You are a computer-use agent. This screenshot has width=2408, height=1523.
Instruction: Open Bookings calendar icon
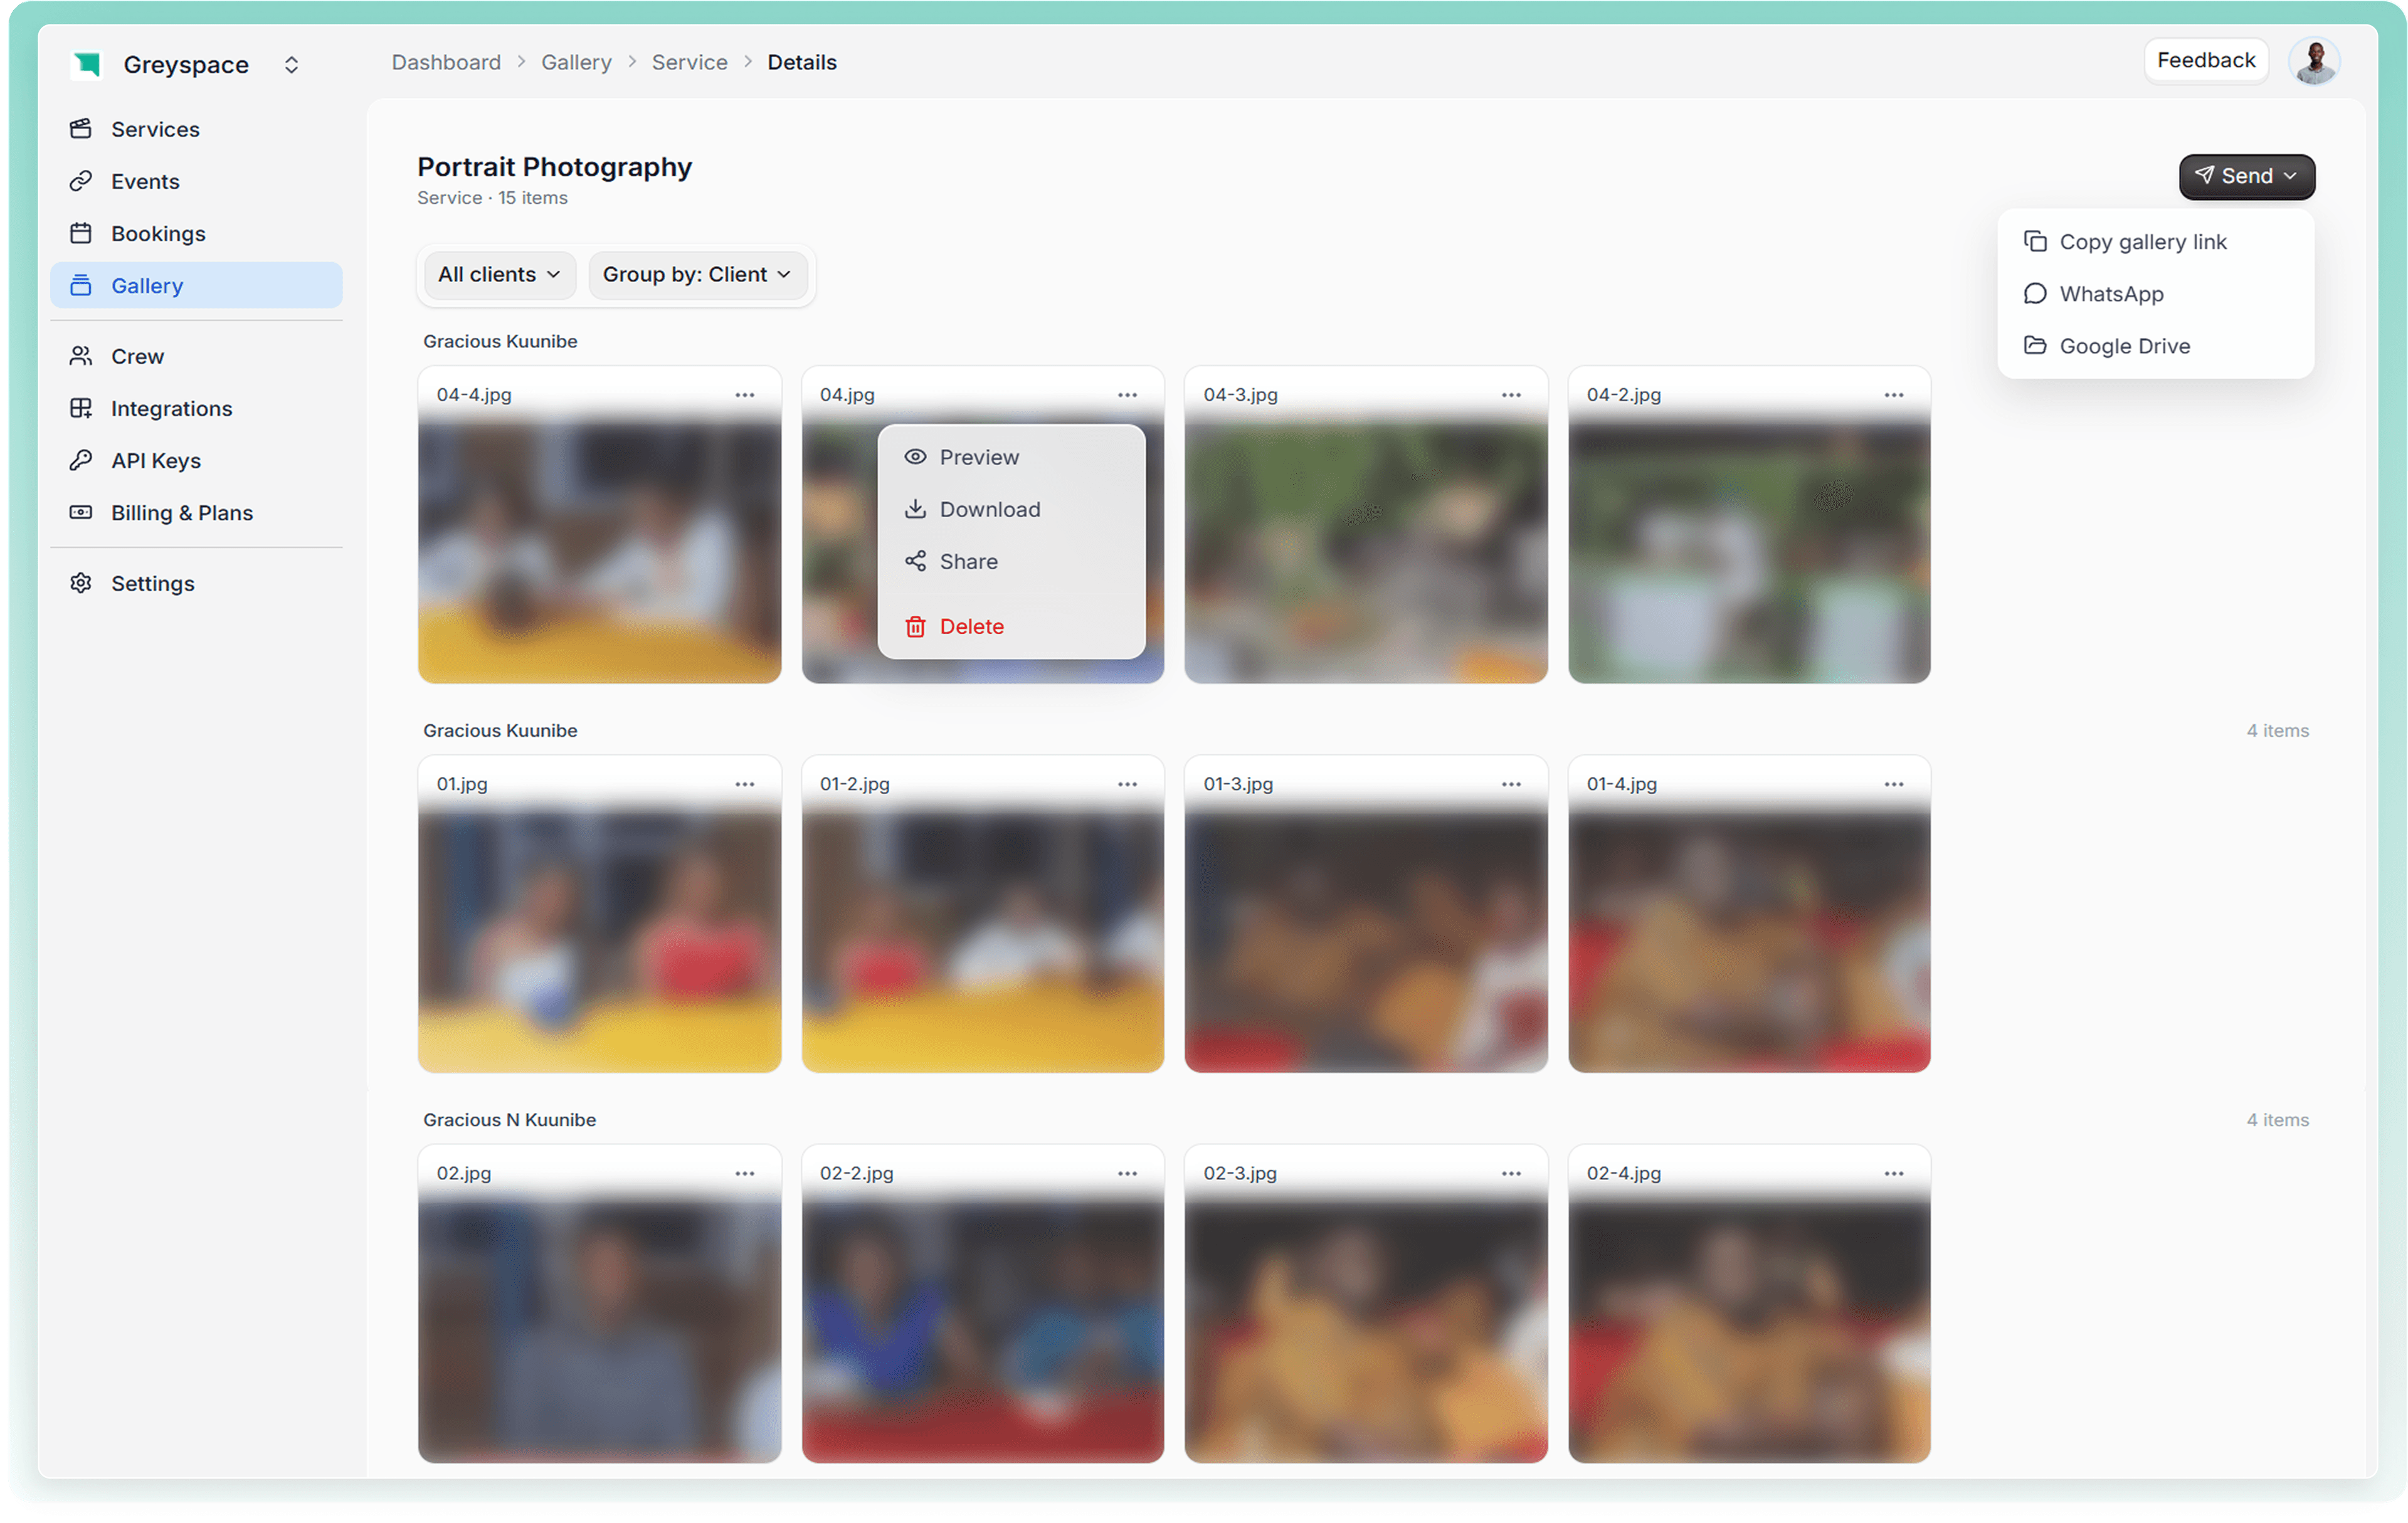[81, 233]
